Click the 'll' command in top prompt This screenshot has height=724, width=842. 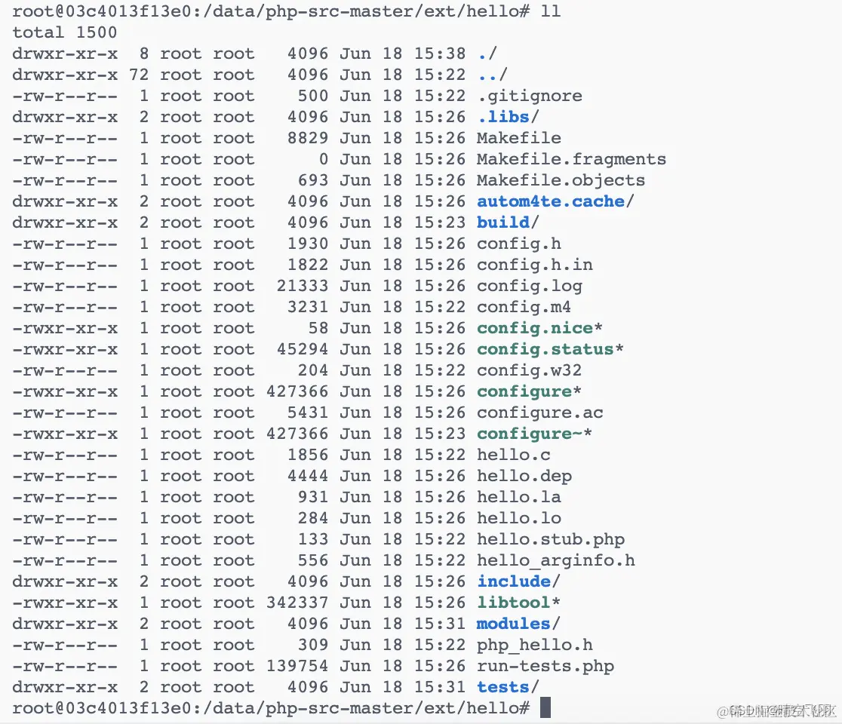[551, 11]
